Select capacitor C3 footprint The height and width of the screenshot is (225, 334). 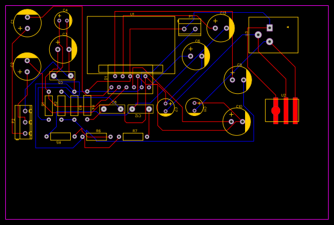click(63, 50)
